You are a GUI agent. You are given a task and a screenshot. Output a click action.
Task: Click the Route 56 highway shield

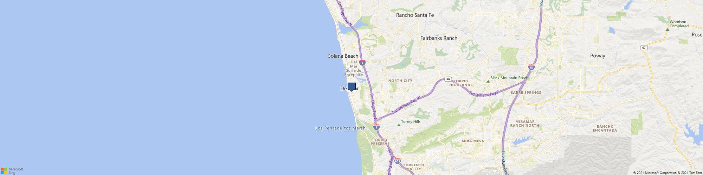(x=448, y=79)
